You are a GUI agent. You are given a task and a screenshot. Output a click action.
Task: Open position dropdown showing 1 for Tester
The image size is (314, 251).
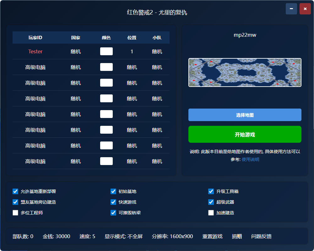coord(132,51)
